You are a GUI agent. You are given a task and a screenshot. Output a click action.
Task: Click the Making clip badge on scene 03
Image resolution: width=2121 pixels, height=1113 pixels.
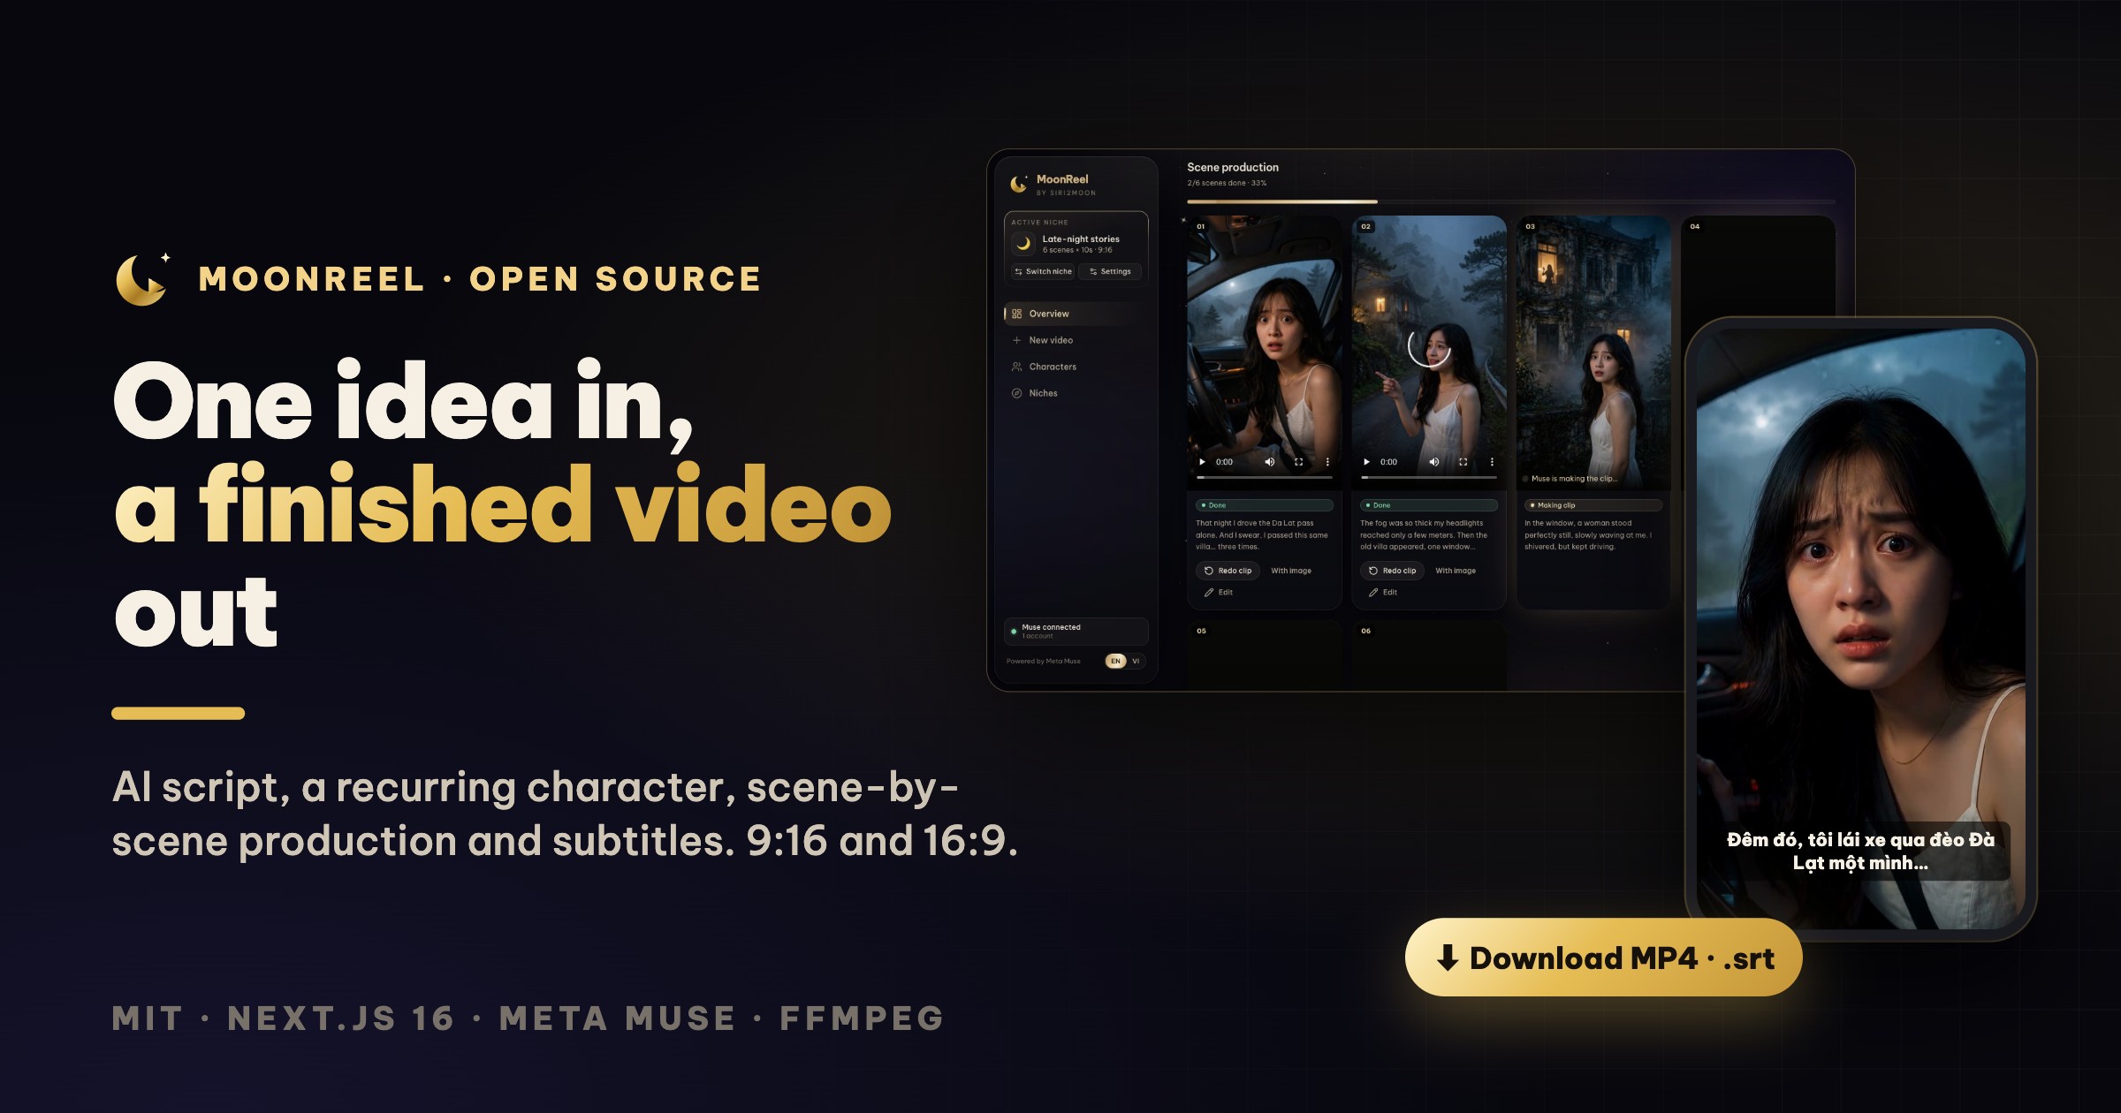click(x=1593, y=505)
